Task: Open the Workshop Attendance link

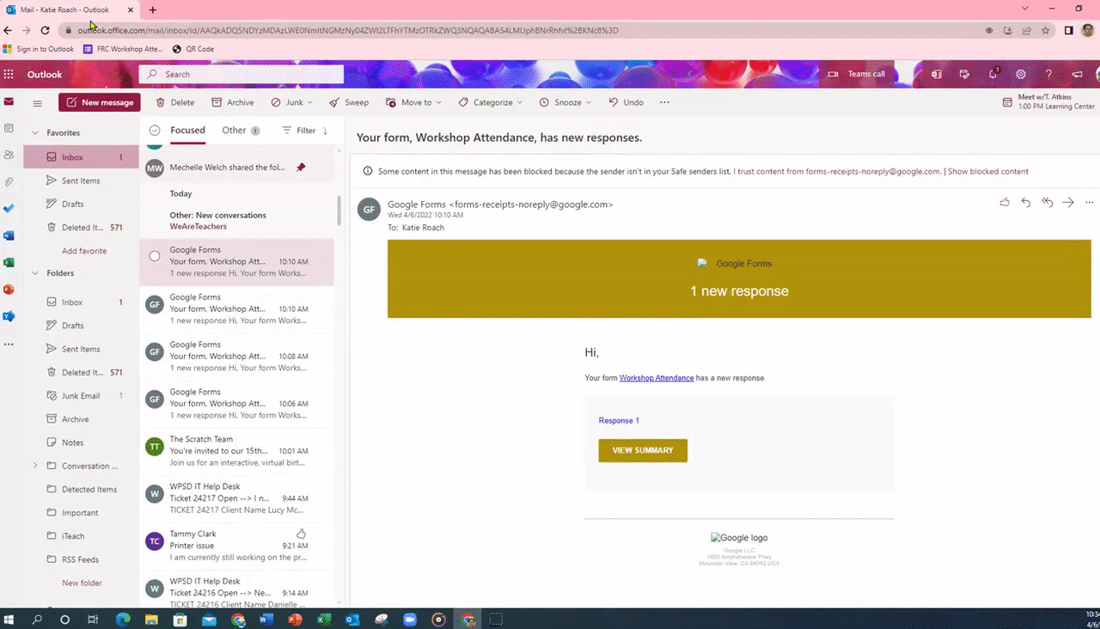Action: tap(656, 378)
